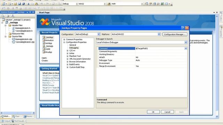Click the Command Arguments property row
This screenshot has width=223, height=125.
[x=143, y=51]
